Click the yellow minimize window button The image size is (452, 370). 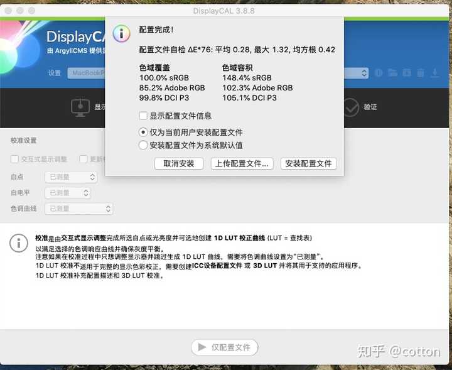point(20,11)
